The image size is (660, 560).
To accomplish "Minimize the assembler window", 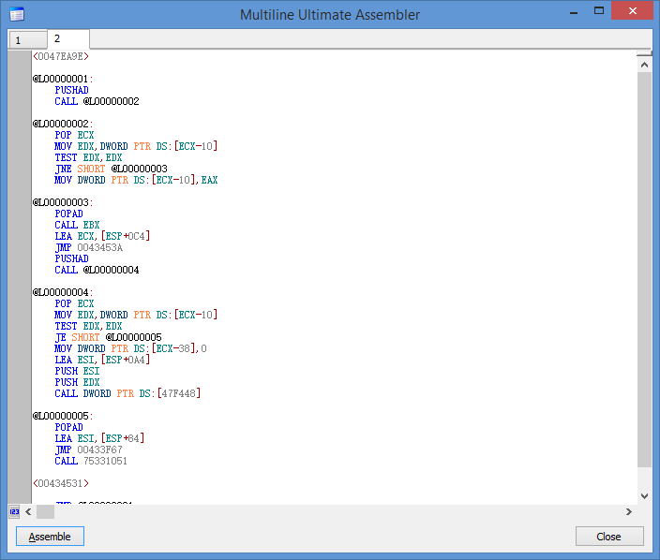I will (x=574, y=12).
